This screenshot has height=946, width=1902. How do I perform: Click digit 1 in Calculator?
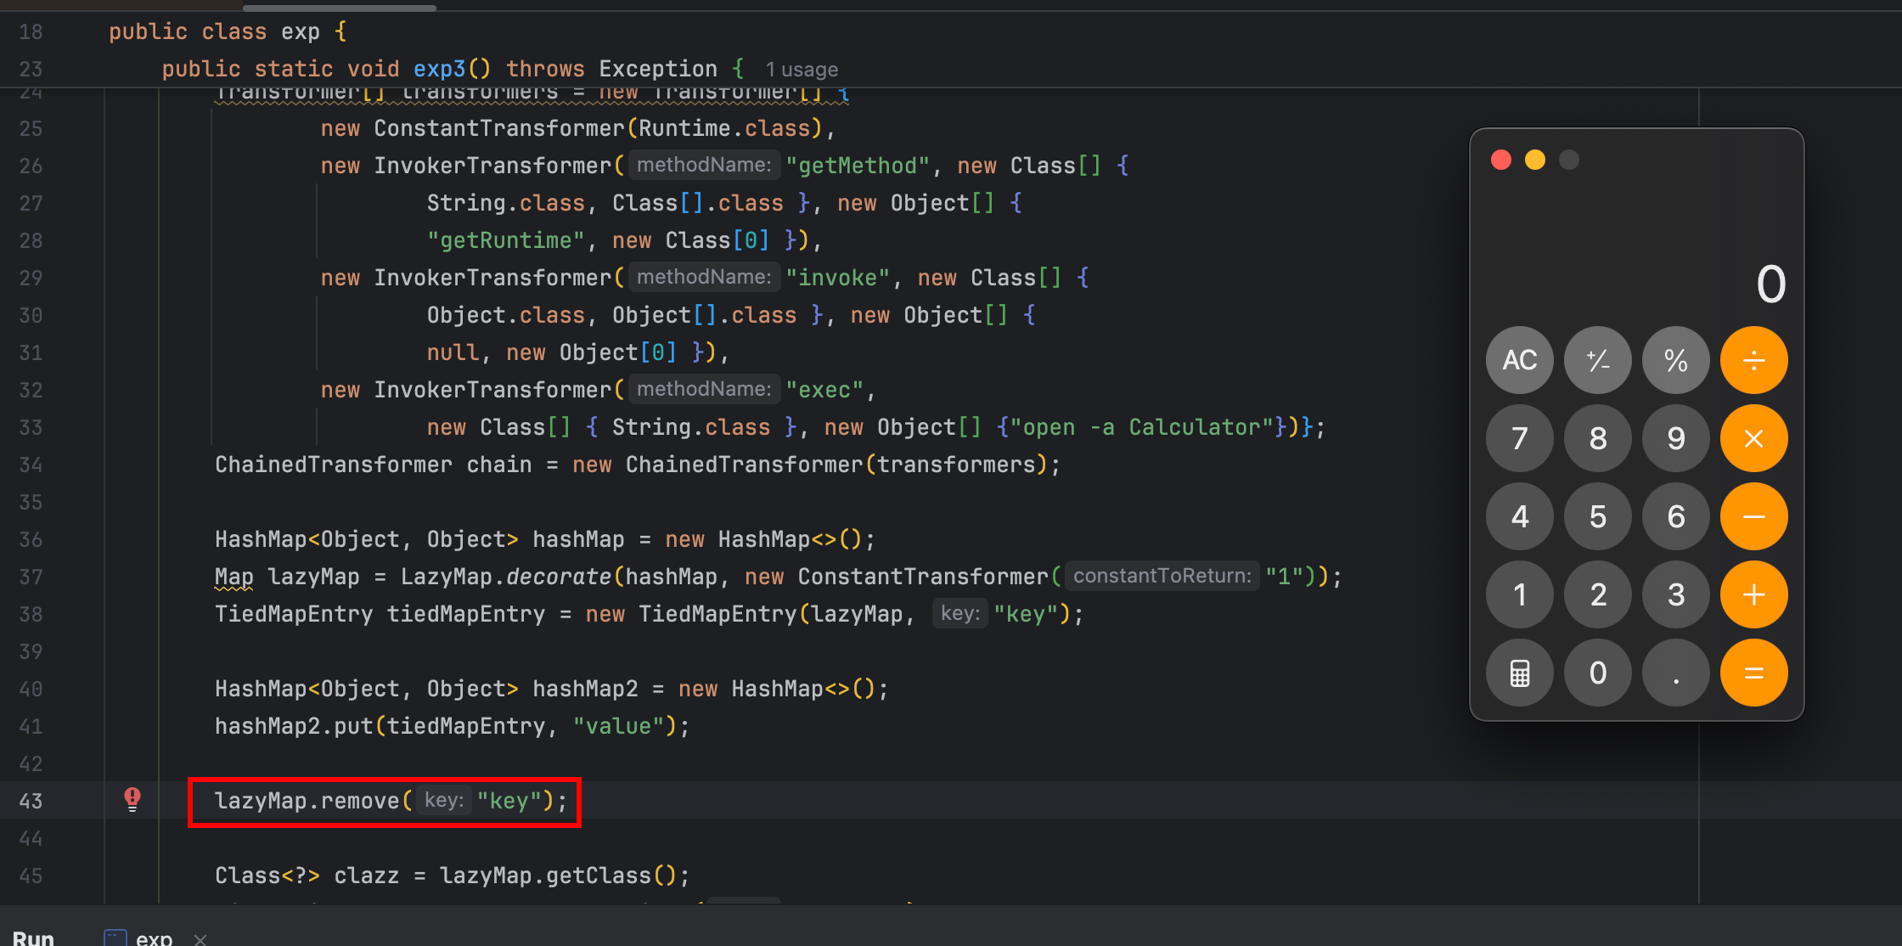click(x=1520, y=594)
